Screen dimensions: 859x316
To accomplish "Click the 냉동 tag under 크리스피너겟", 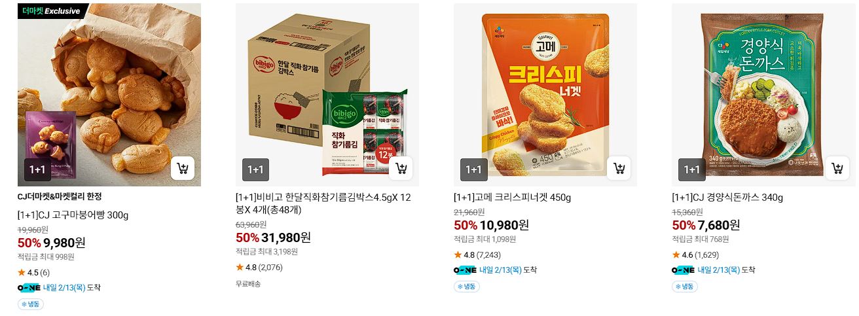I will point(467,287).
